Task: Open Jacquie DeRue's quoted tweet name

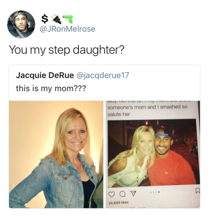Action: [45, 75]
